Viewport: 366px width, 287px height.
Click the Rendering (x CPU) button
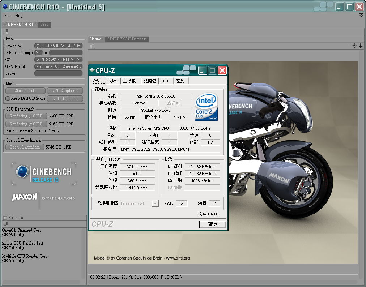26,124
